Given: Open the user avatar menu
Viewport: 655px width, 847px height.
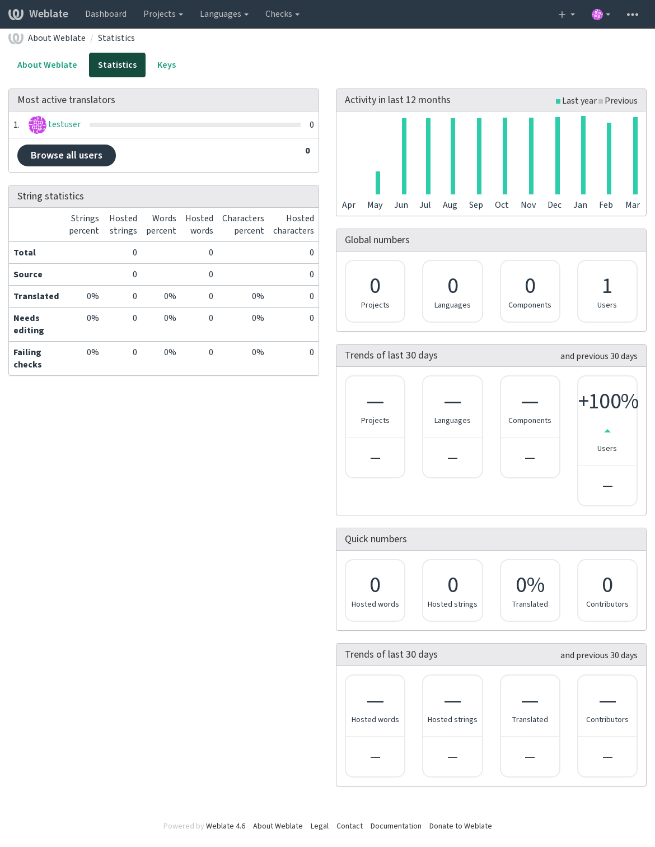Looking at the screenshot, I should [601, 14].
